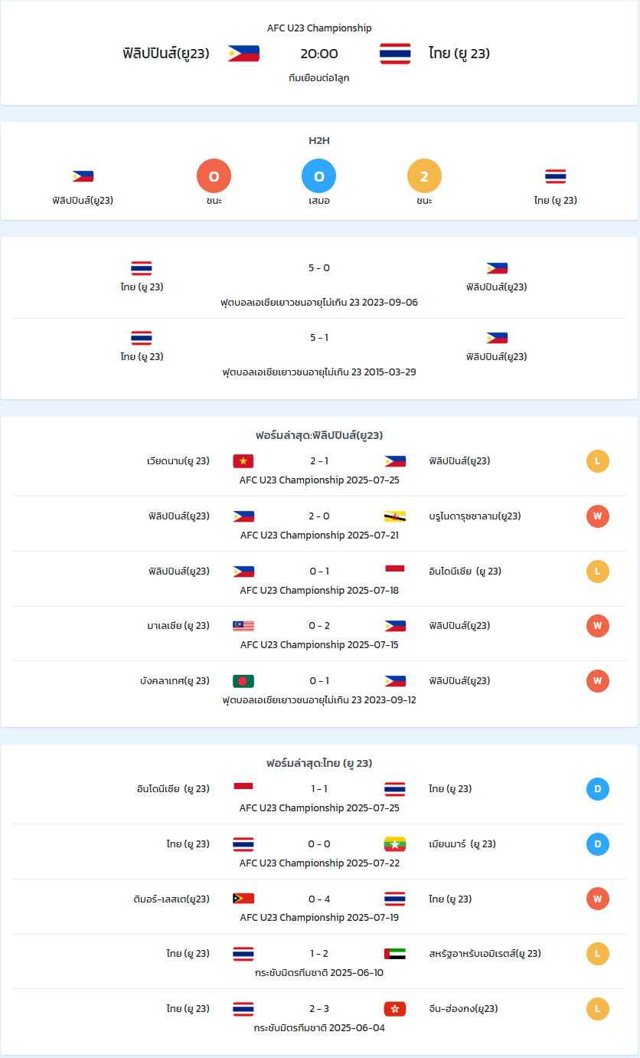Click the Myanmar flag icon
The image size is (640, 1058).
click(x=395, y=844)
